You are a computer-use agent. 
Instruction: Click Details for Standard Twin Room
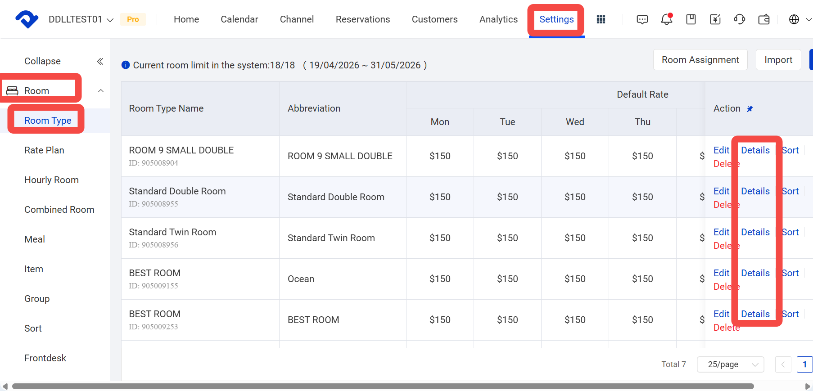755,232
